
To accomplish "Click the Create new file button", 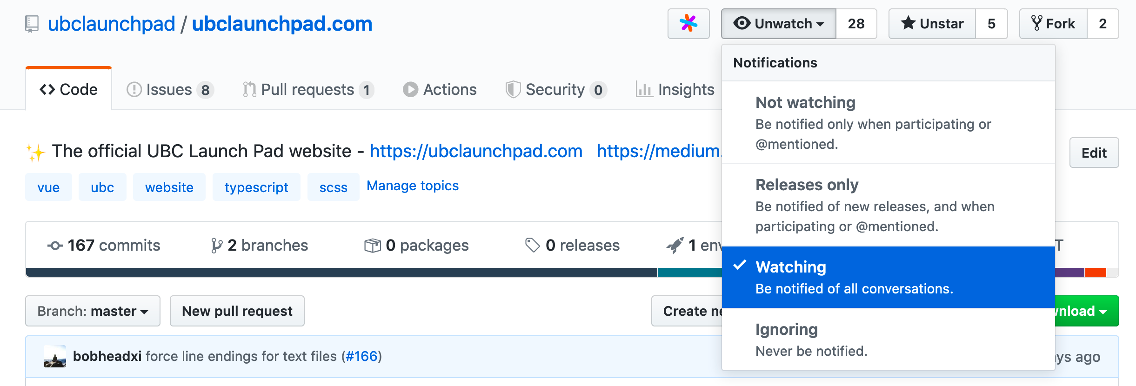I will tap(687, 311).
